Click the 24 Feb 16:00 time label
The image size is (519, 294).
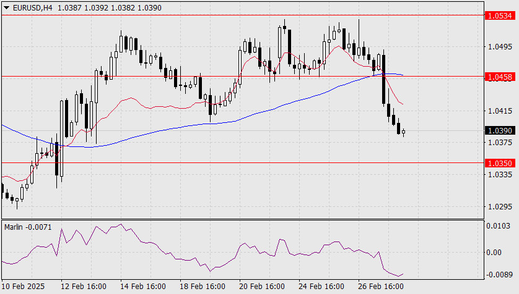pyautogui.click(x=321, y=286)
